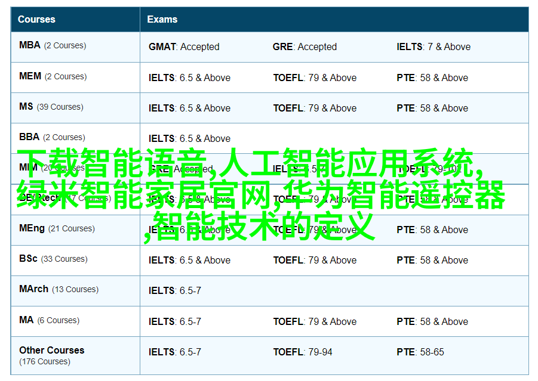The width and height of the screenshot is (538, 381).
Task: Click the PTE score in the MA row
Action: (x=432, y=322)
